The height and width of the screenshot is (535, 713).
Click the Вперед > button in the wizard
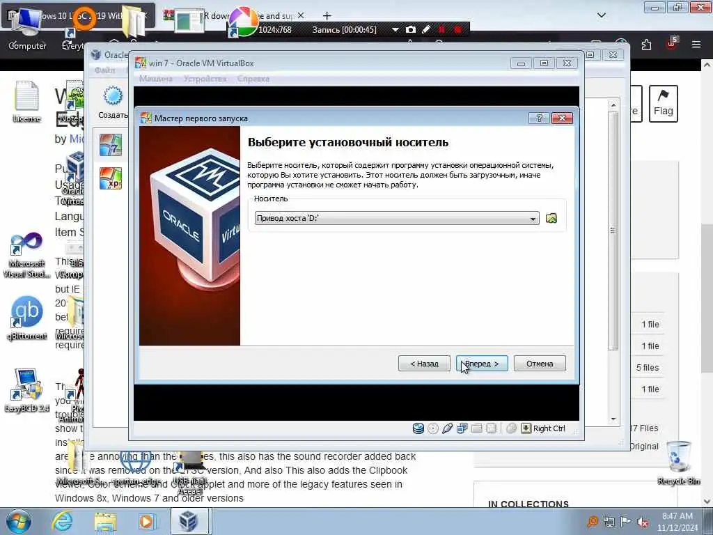482,364
